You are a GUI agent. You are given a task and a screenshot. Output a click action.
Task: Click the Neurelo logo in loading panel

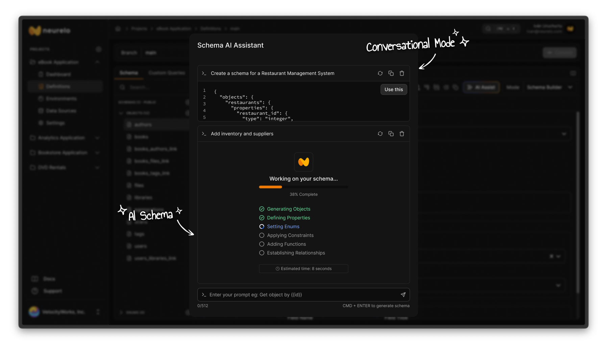pos(303,162)
